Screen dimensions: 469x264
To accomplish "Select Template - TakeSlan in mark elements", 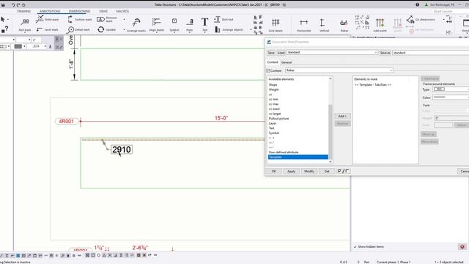I will click(373, 85).
